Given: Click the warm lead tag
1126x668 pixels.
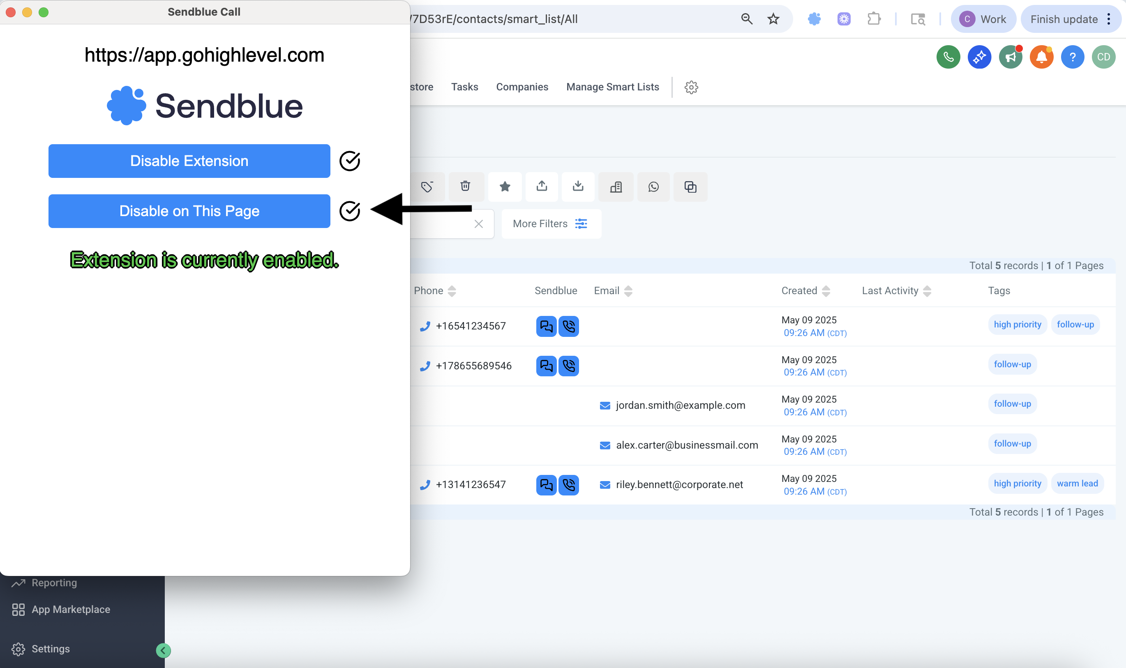Looking at the screenshot, I should 1077,484.
